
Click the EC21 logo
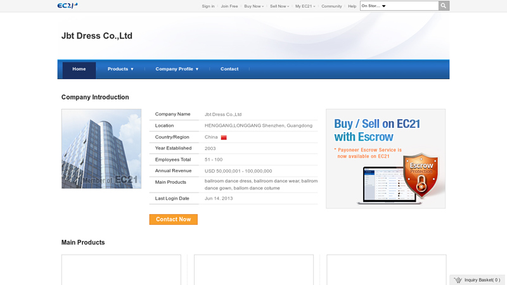[x=67, y=6]
